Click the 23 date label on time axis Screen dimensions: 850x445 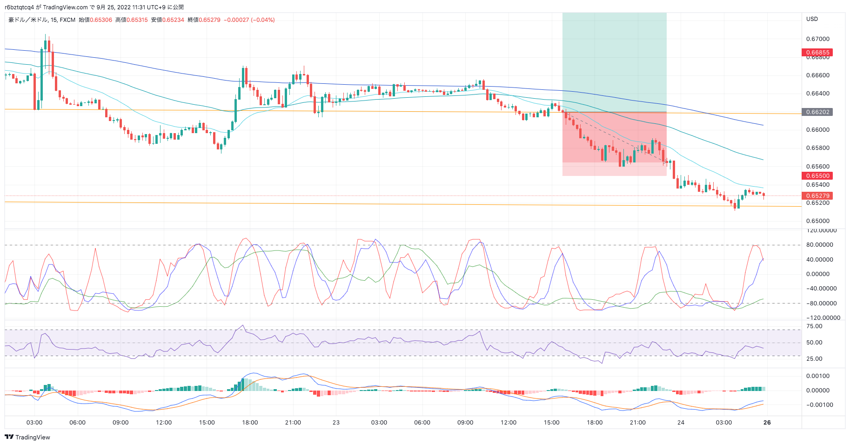pos(336,423)
